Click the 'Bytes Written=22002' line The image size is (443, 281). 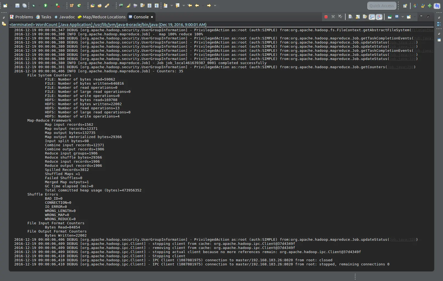point(66,236)
